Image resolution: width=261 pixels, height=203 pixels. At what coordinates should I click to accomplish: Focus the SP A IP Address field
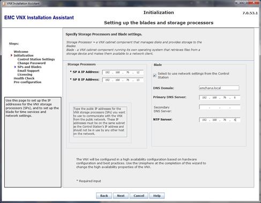pos(123,73)
